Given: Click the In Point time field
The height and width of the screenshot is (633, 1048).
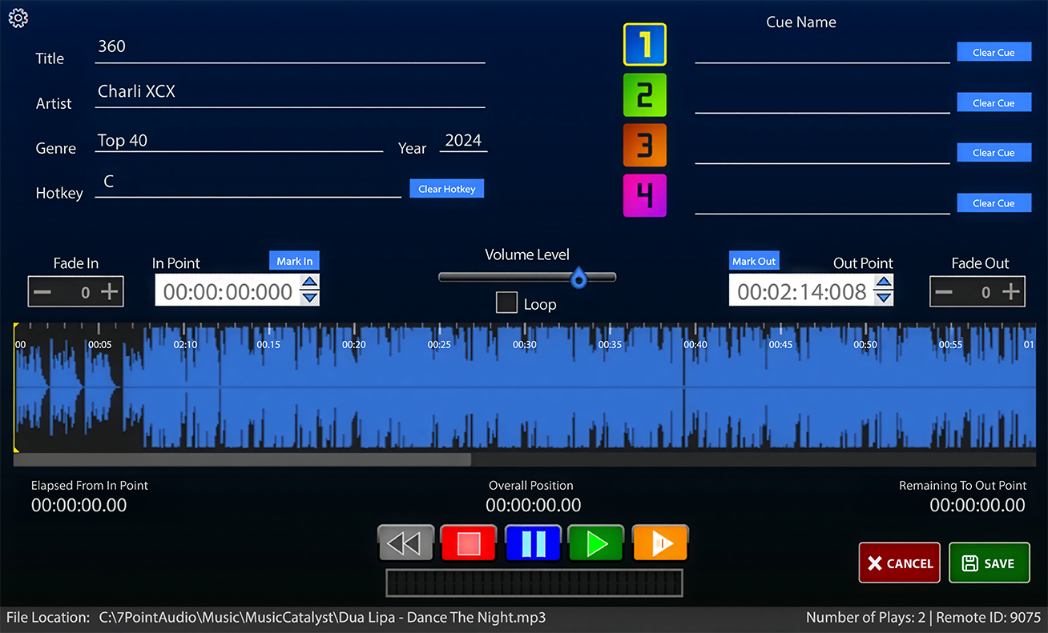Looking at the screenshot, I should (x=228, y=290).
